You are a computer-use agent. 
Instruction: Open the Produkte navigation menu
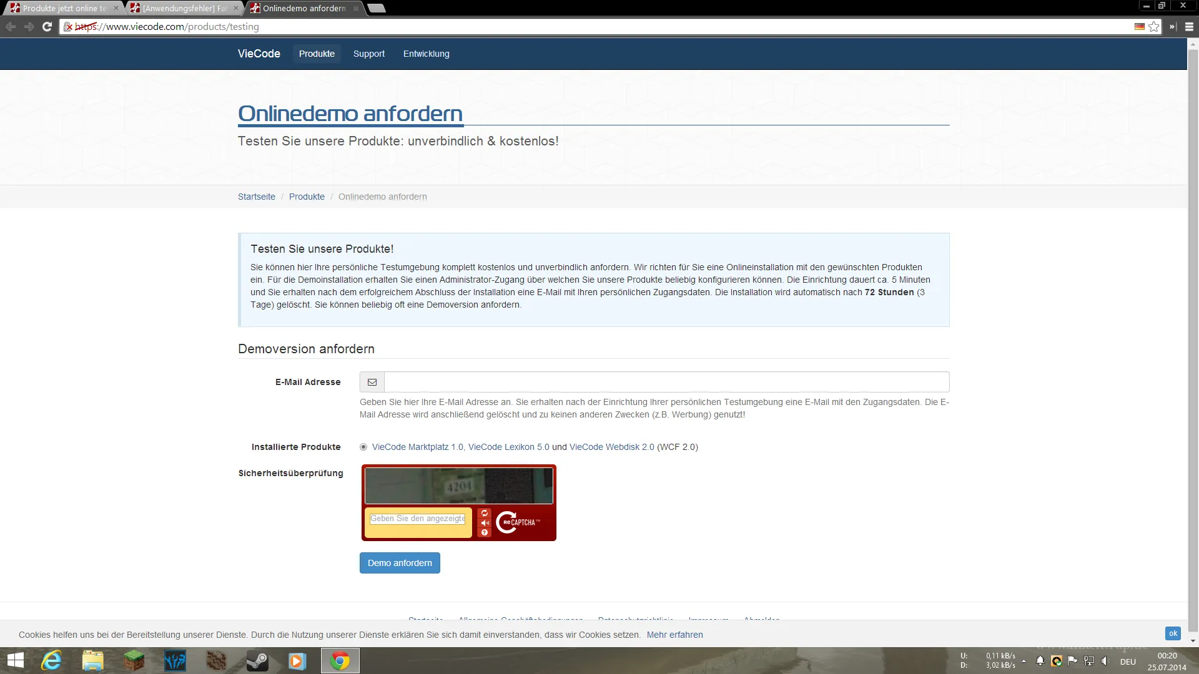click(x=317, y=54)
